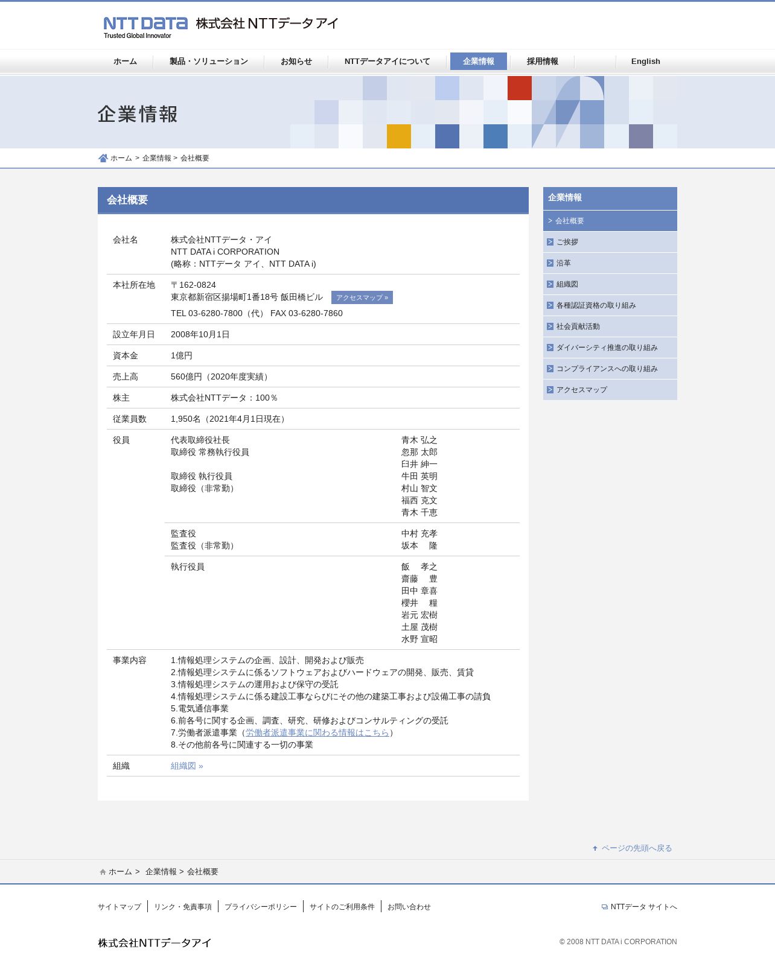The image size is (775, 975).
Task: Open the サイトマップ footer link
Action: tap(120, 907)
